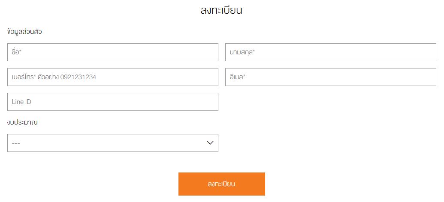This screenshot has width=444, height=202.
Task: Click the field showing example 0921231234
Action: click(x=112, y=77)
